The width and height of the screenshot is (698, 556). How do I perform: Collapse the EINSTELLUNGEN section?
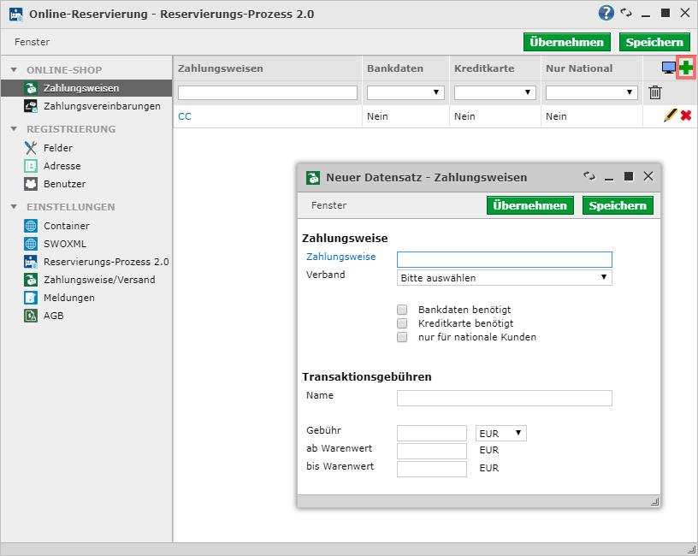tap(14, 207)
